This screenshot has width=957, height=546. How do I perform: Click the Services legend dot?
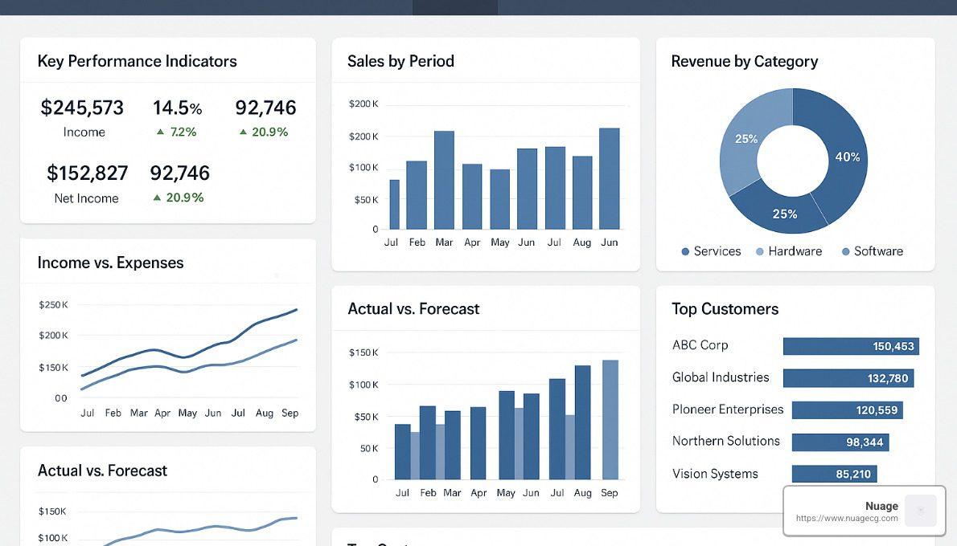pyautogui.click(x=685, y=251)
